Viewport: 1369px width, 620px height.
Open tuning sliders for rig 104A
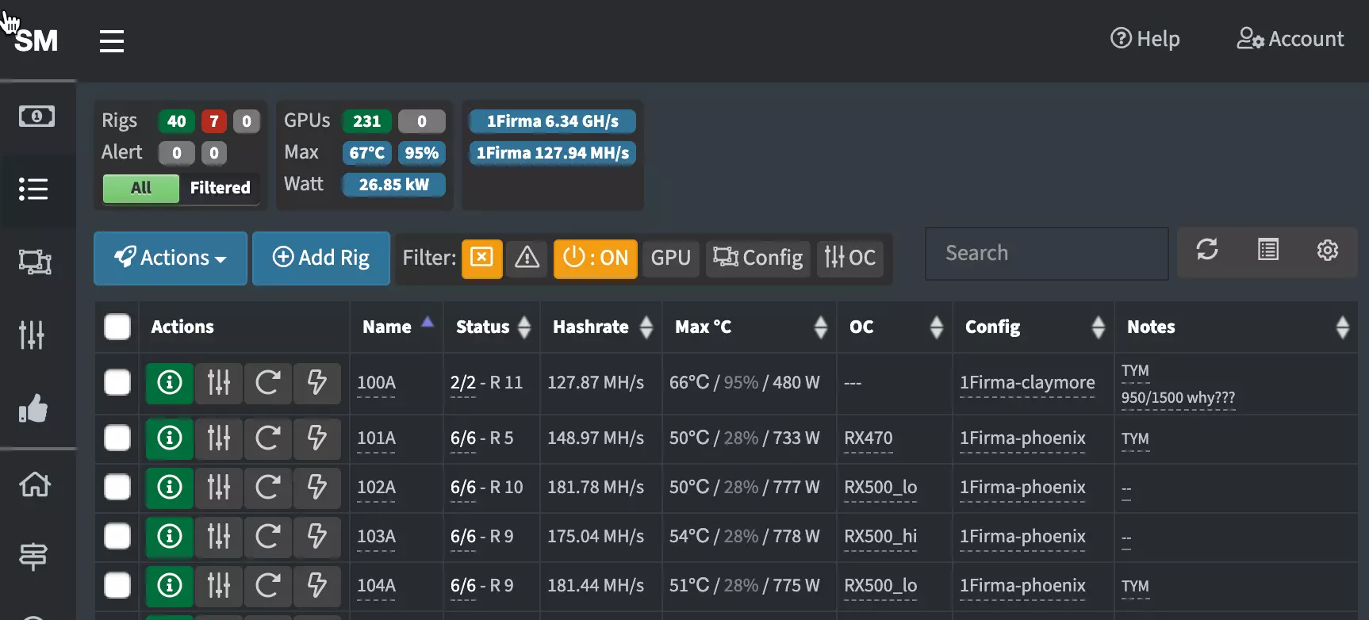(x=219, y=585)
